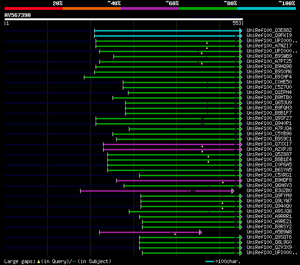The height and width of the screenshot is (265, 300).
Task: Click the UniRef100_Q7XXI7 label
Action: click(269, 144)
